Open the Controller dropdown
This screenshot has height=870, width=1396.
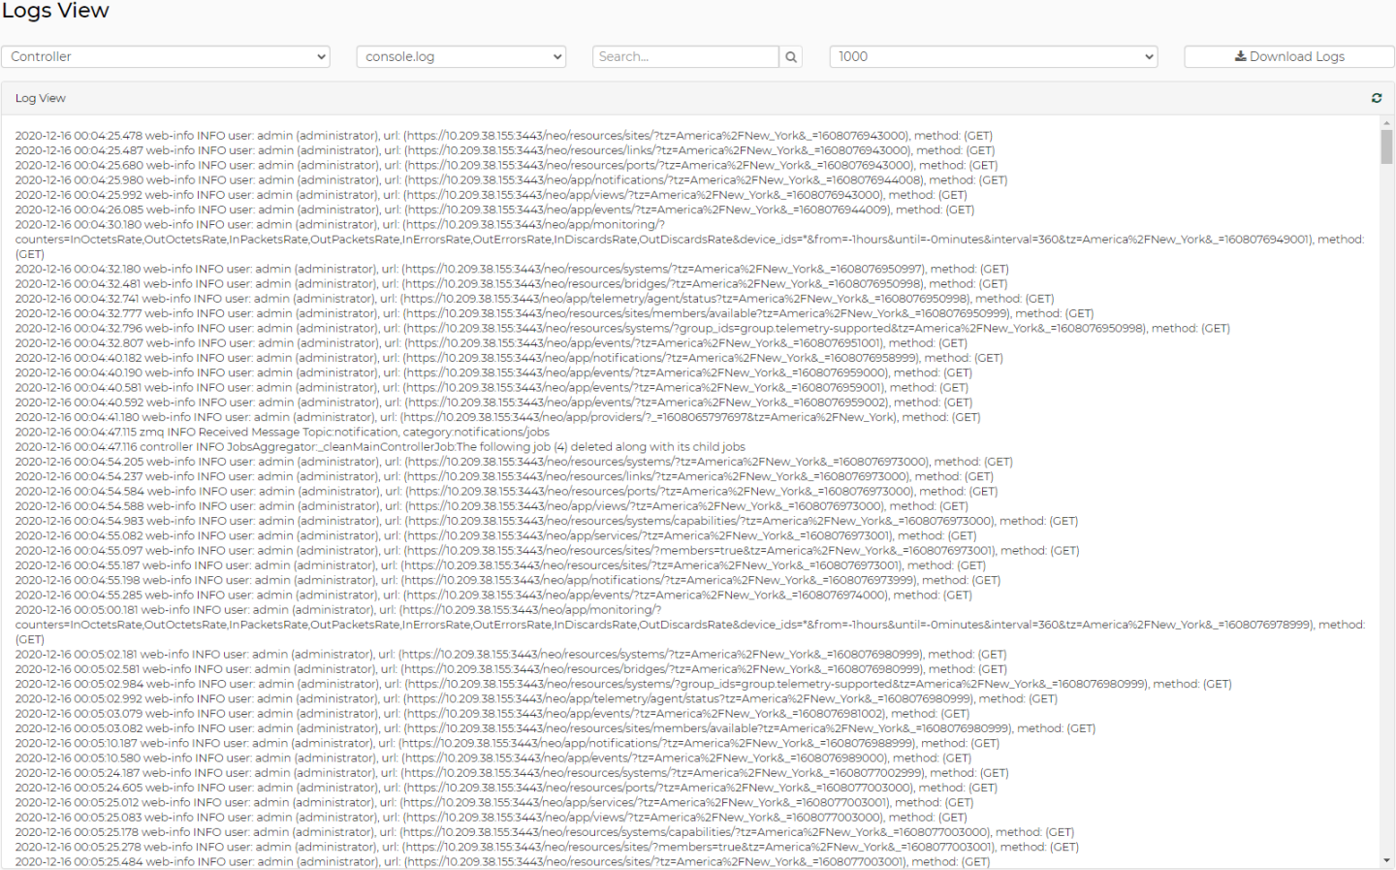click(x=166, y=57)
